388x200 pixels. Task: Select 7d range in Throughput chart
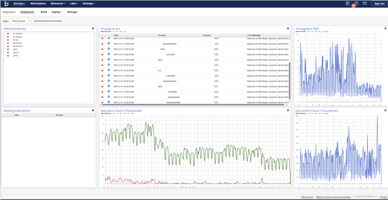pos(308,32)
